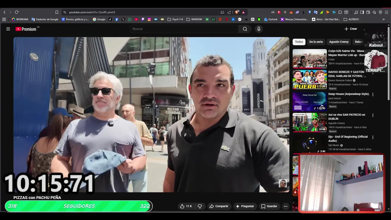Click video title PIZZAS con PACHU PEÑA
Viewport: 391px width, 220px height.
pos(37,198)
